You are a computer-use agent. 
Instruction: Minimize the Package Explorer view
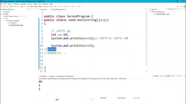[34, 9]
